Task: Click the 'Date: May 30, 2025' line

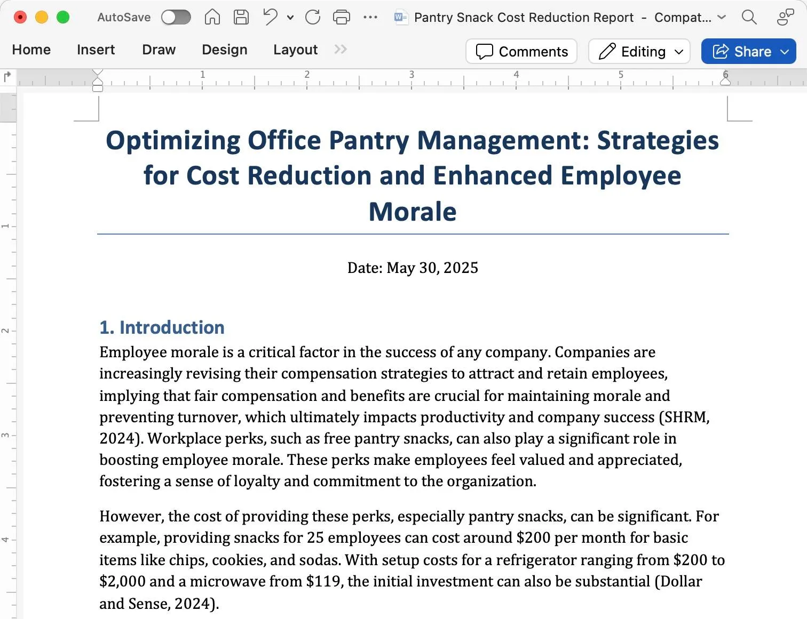Action: (413, 268)
